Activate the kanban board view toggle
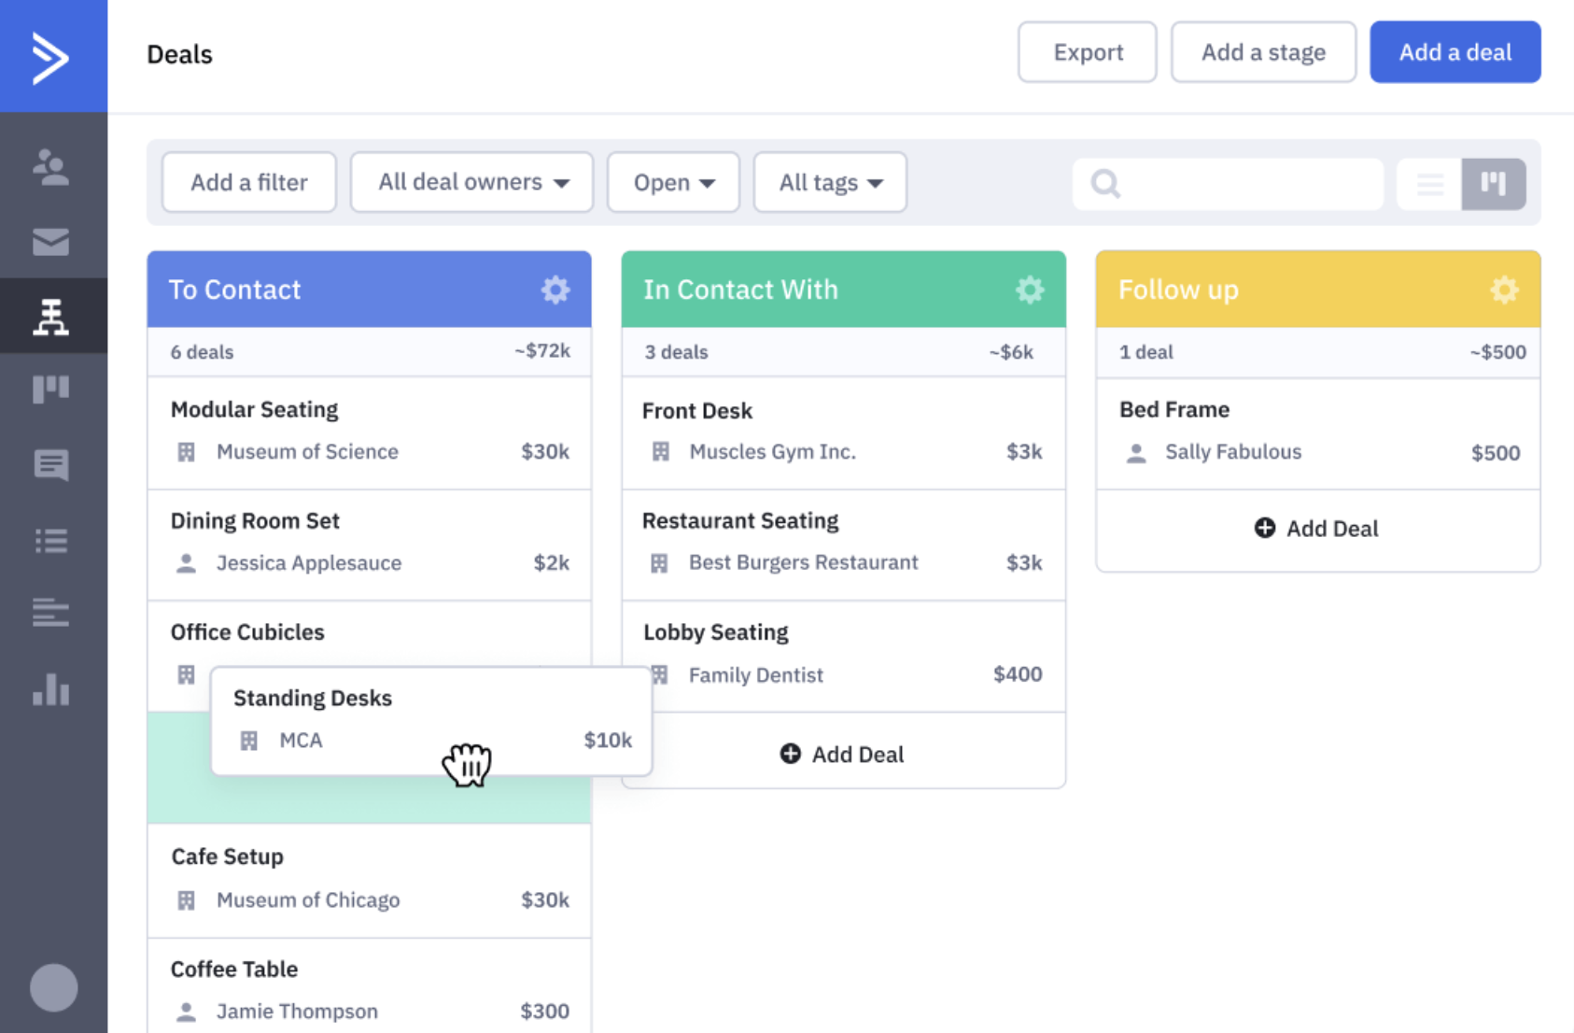The width and height of the screenshot is (1574, 1033). 1494,183
